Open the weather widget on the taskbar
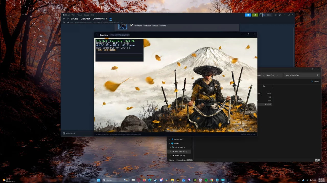327x183 pixels. [x=9, y=180]
